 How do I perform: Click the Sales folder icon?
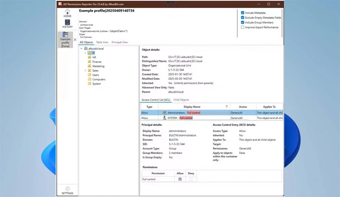89,70
